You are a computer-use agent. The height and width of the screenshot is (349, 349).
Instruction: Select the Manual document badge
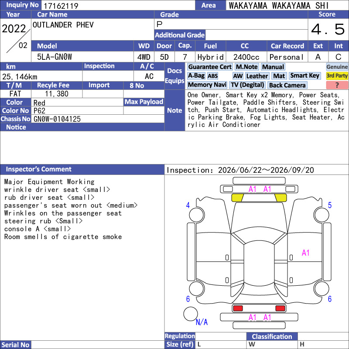pos(273,67)
